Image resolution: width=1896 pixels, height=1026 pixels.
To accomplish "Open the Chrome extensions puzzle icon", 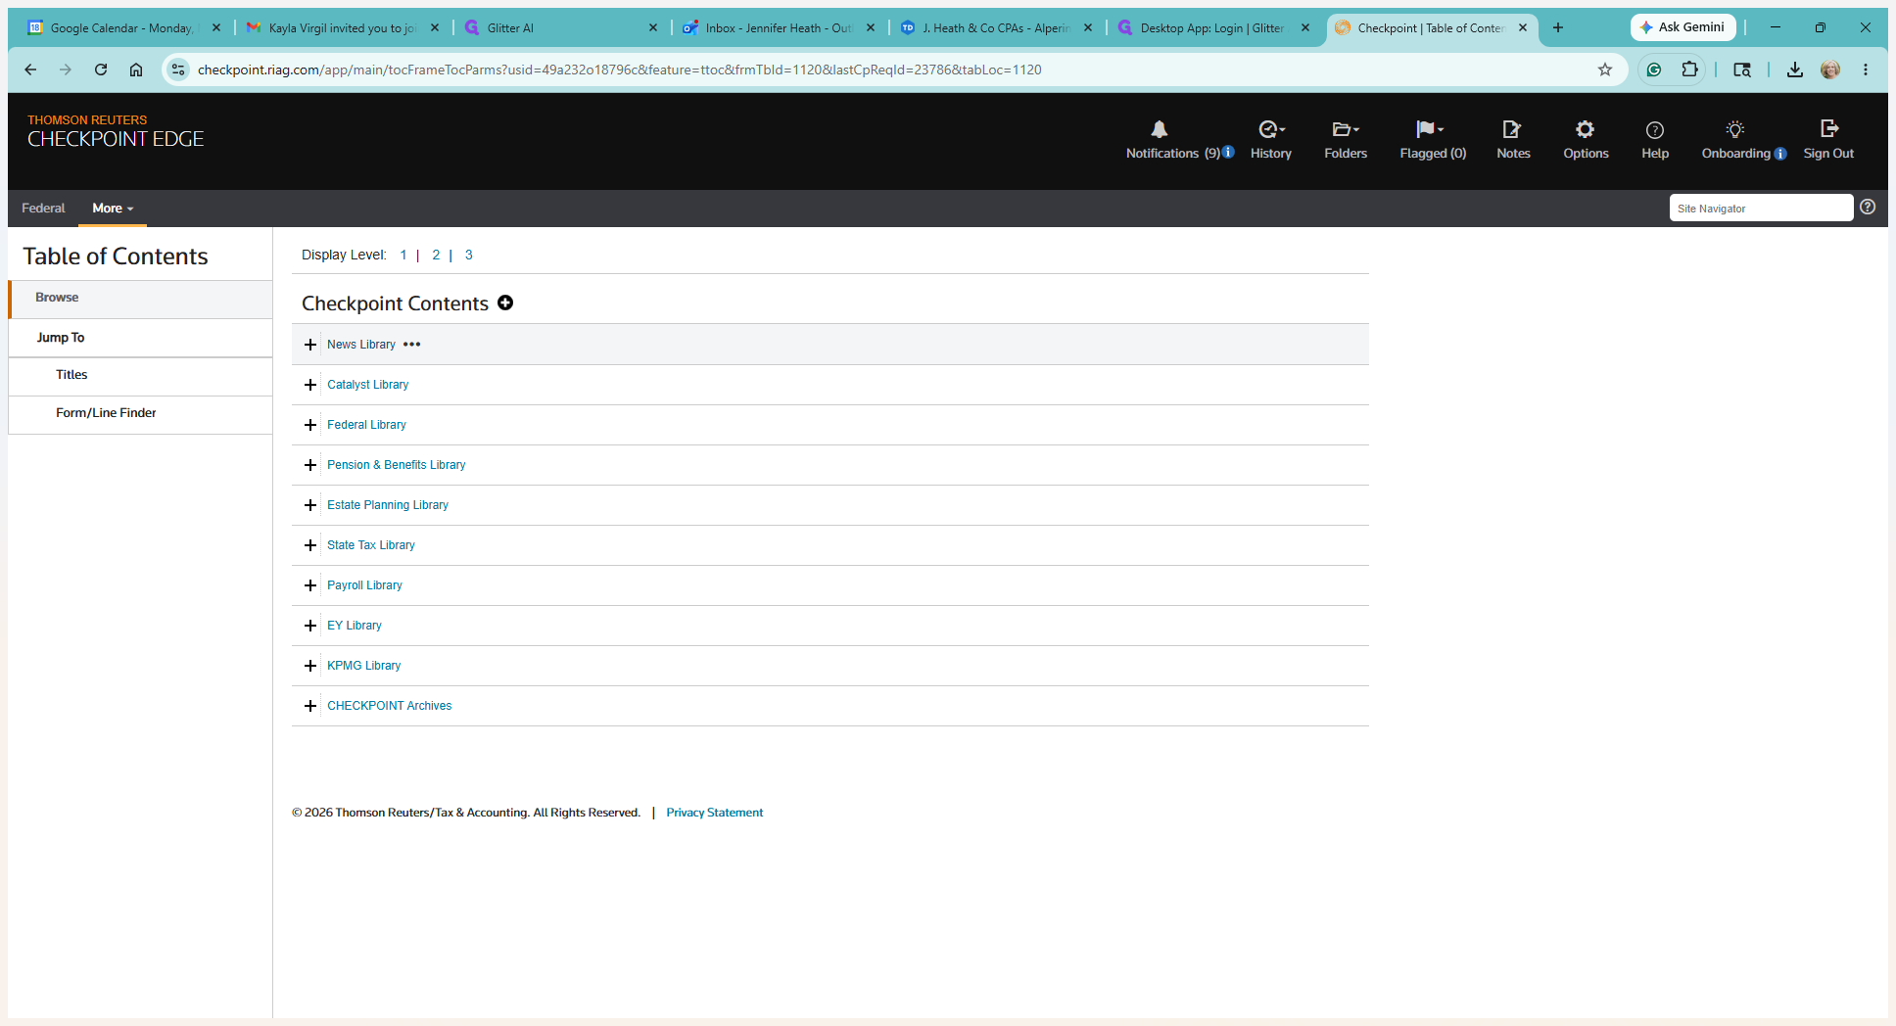I will pyautogui.click(x=1689, y=70).
